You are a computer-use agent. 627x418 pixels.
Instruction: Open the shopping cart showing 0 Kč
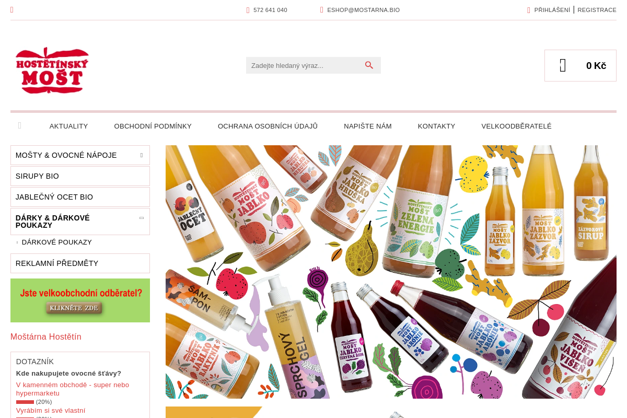(x=580, y=65)
